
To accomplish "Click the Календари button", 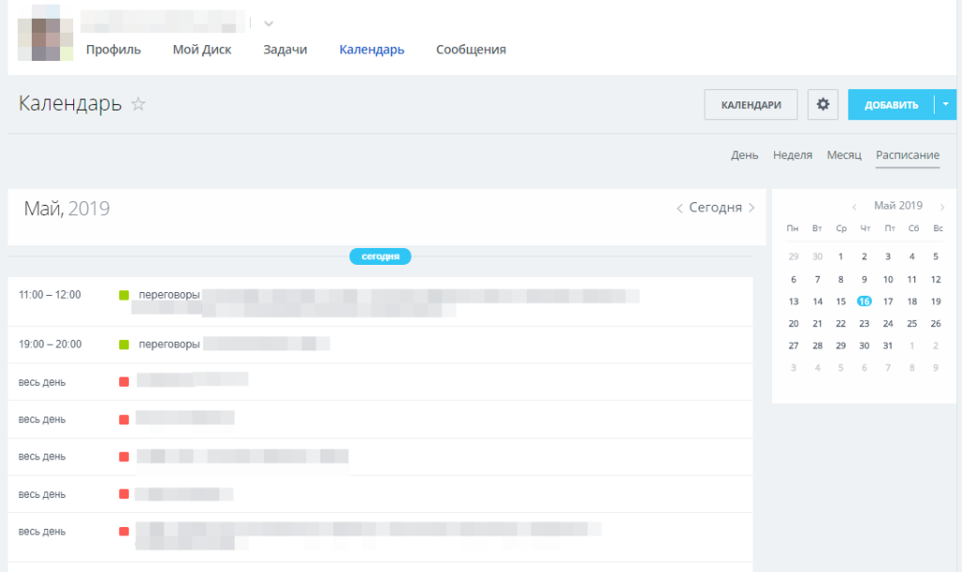I will tap(751, 104).
